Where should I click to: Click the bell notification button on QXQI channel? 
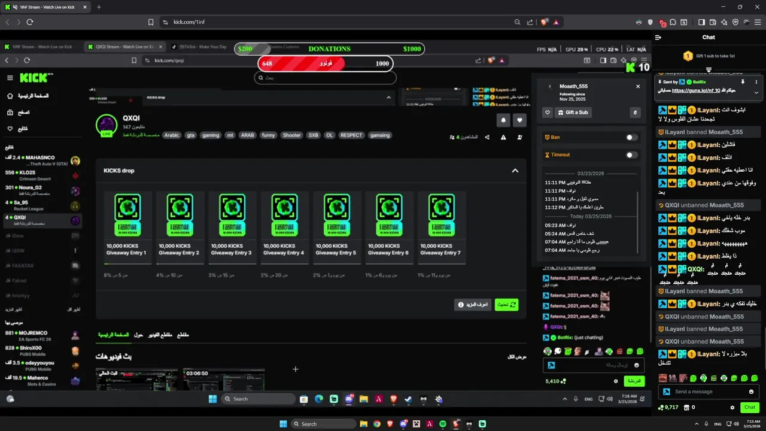click(x=503, y=120)
